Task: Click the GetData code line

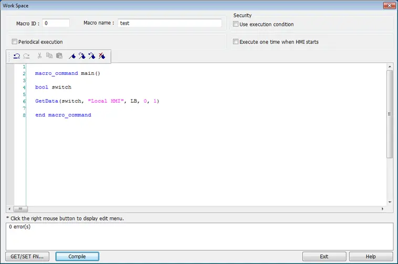Action: [x=97, y=101]
